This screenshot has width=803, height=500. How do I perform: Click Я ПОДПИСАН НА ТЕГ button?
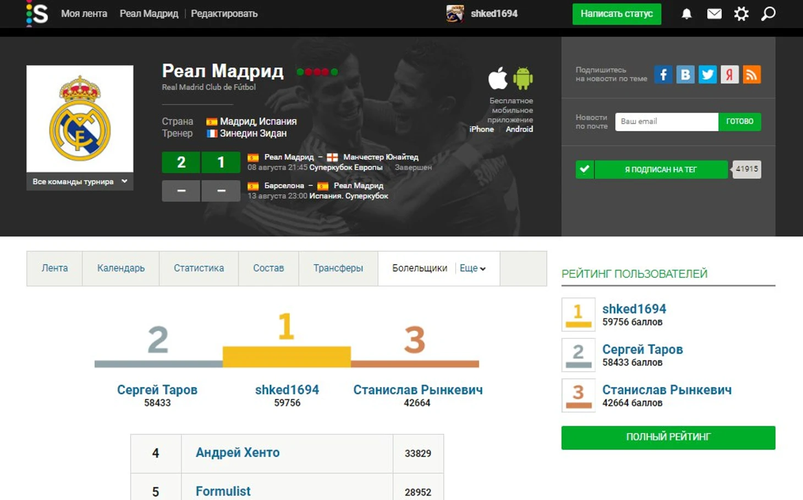coord(661,169)
